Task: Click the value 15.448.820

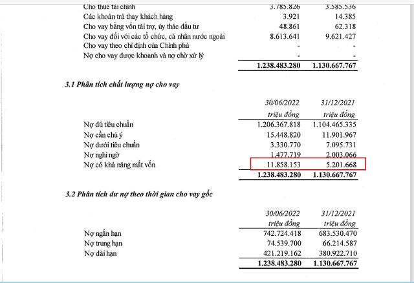Action: click(284, 134)
